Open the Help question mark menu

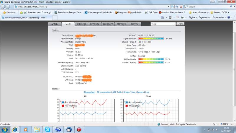230,17
